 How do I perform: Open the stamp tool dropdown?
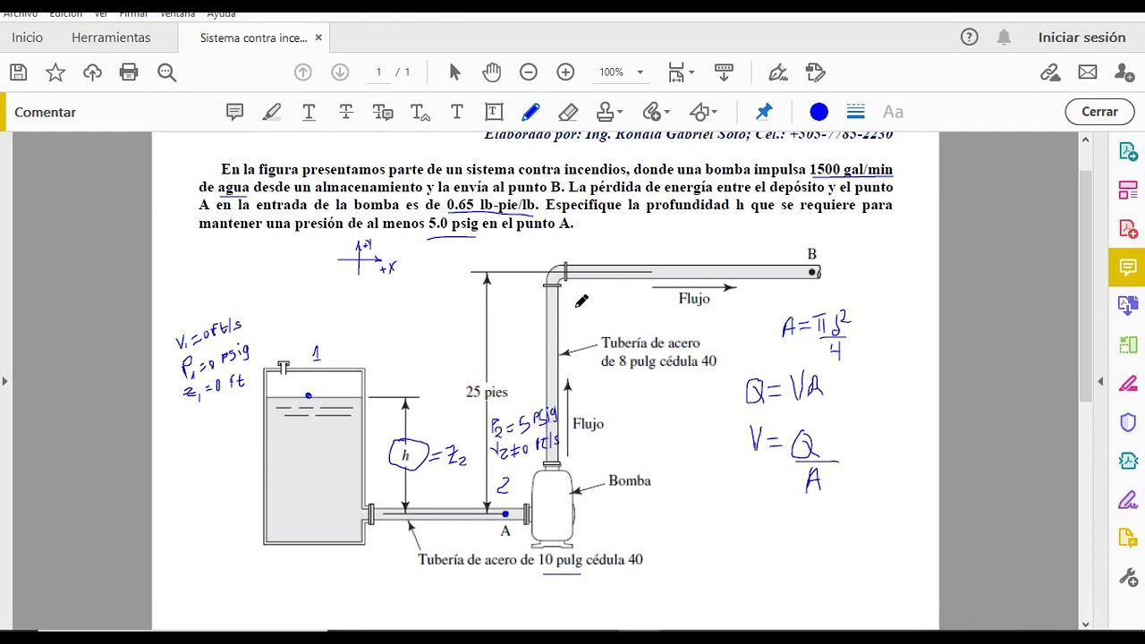[x=609, y=112]
